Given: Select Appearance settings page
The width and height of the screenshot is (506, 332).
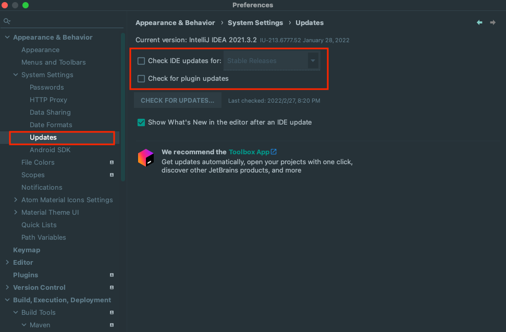Looking at the screenshot, I should point(40,50).
